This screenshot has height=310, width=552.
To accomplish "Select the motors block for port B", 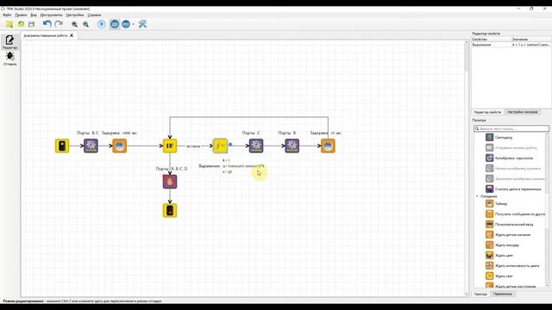I will click(x=292, y=146).
